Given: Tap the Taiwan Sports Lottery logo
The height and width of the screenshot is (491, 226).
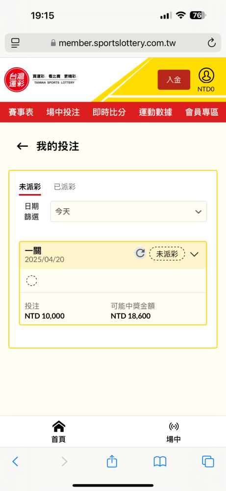Looking at the screenshot, I should pos(40,80).
